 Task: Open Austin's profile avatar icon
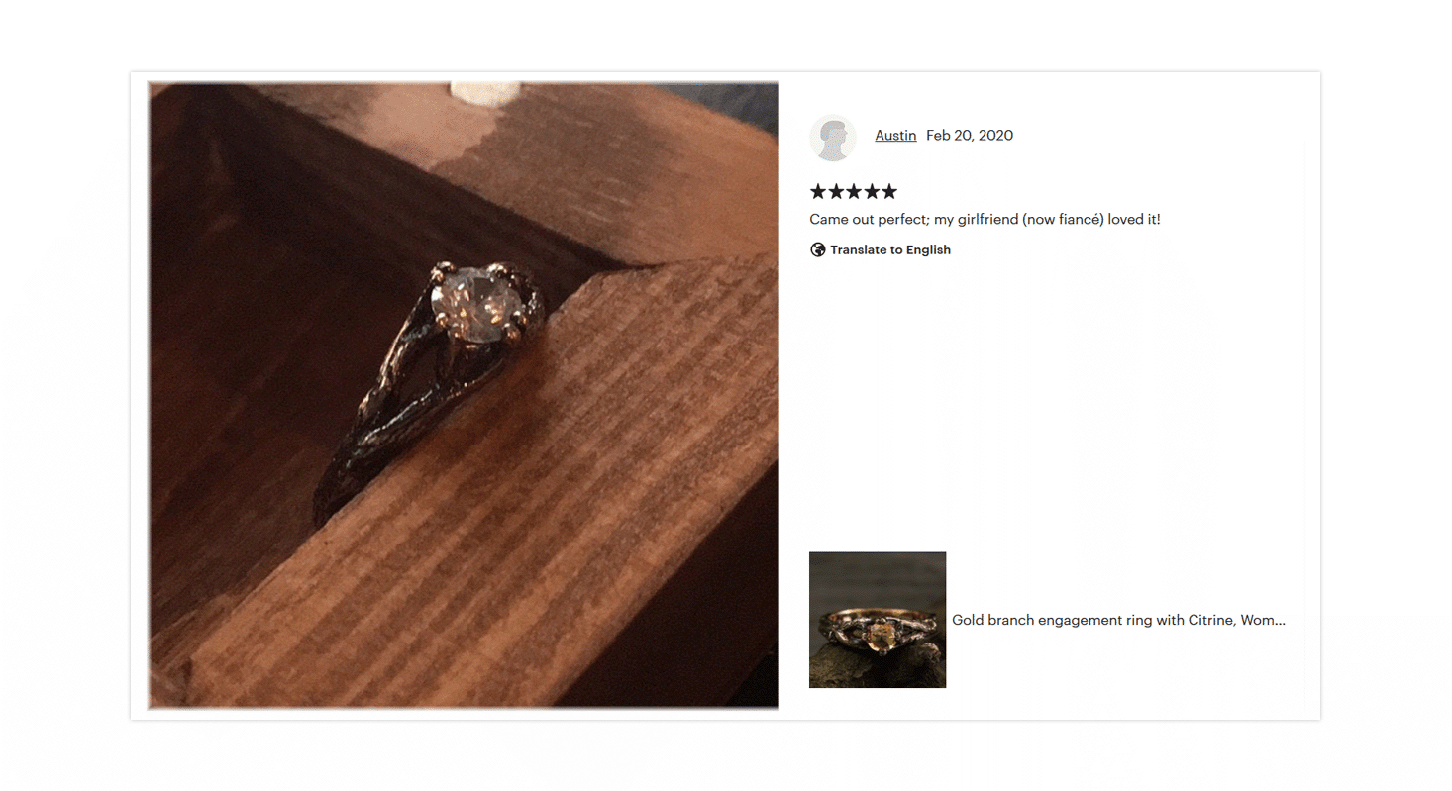pyautogui.click(x=833, y=138)
